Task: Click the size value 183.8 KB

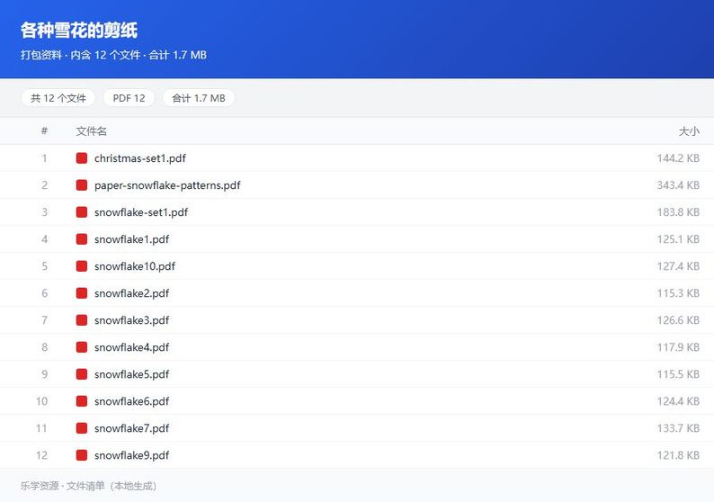Action: tap(678, 211)
